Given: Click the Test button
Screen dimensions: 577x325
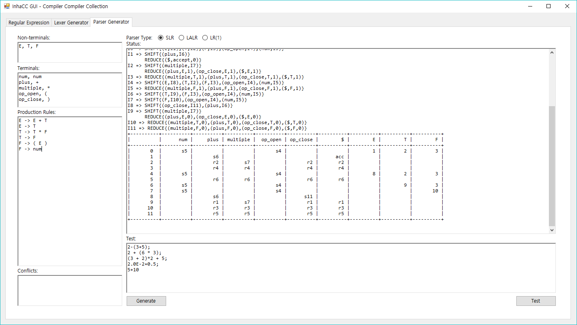Looking at the screenshot, I should pos(536,301).
